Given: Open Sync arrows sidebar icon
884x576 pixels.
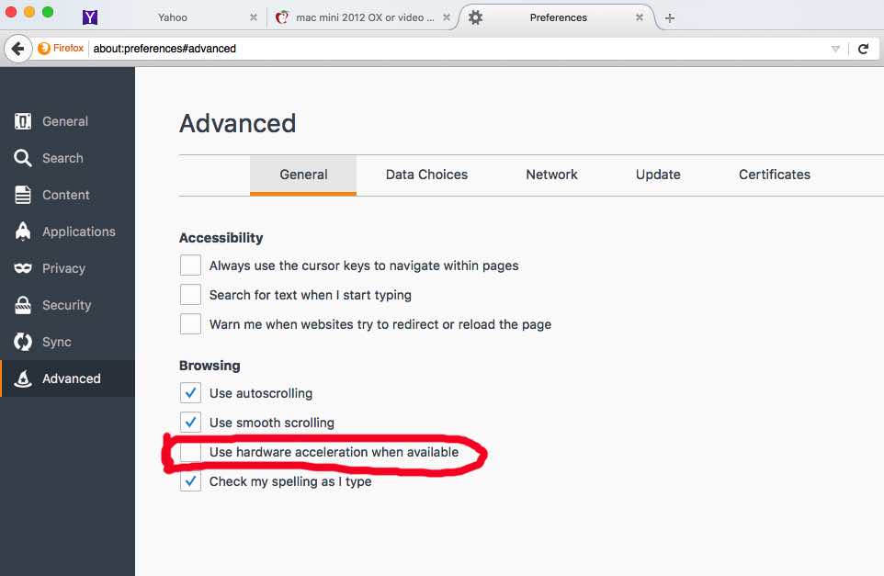Looking at the screenshot, I should pyautogui.click(x=23, y=342).
